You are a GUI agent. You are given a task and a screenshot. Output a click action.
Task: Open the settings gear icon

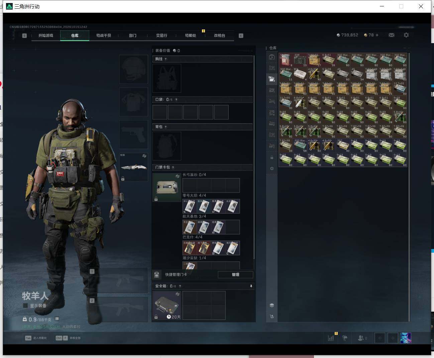click(x=406, y=35)
